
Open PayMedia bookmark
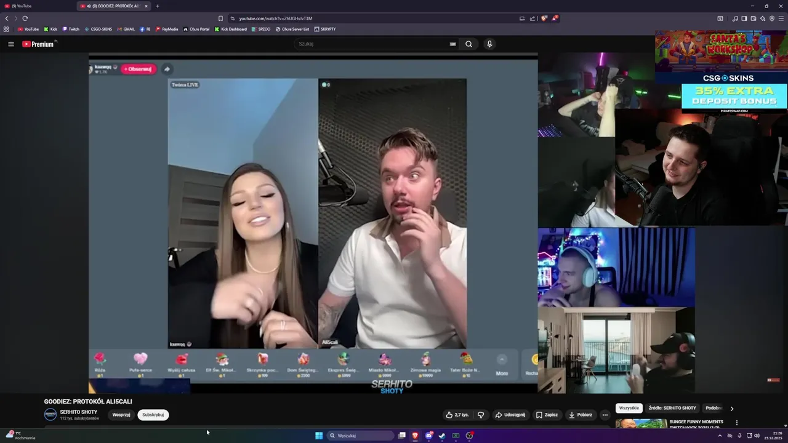167,29
